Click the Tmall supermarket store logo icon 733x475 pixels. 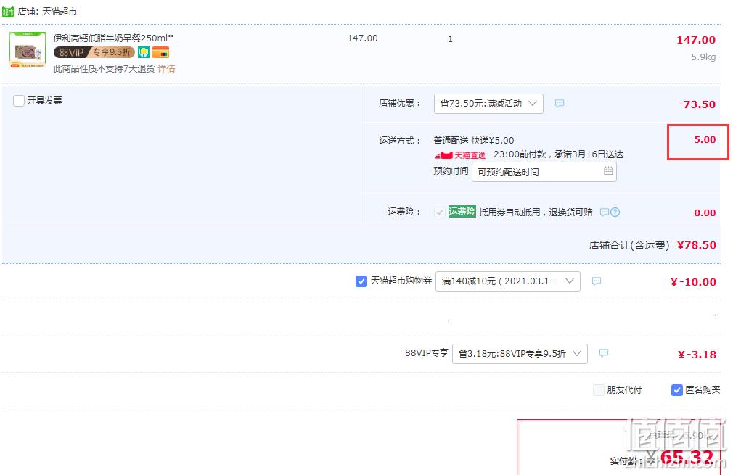tap(8, 11)
